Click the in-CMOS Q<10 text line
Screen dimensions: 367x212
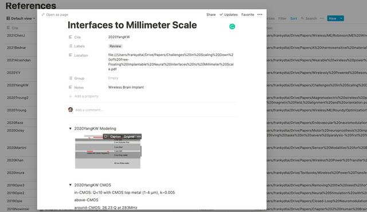pyautogui.click(x=124, y=193)
